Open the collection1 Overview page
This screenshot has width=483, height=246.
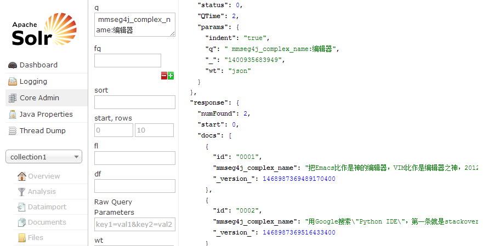click(43, 176)
